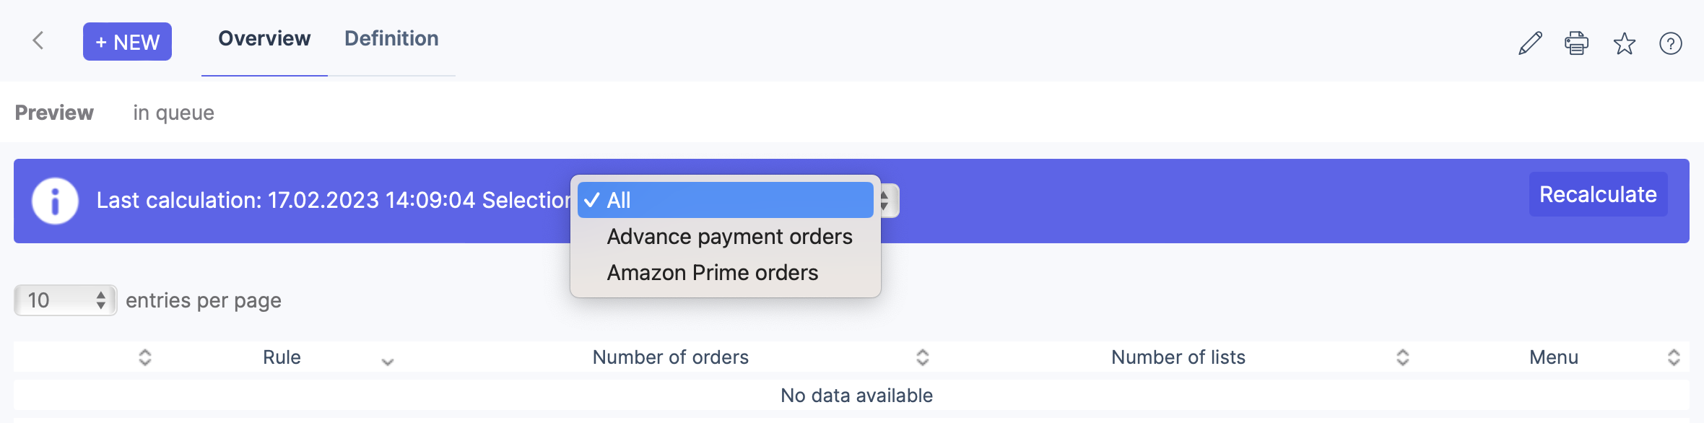Sort by Number of orders arrows
Viewport: 1704px width, 423px height.
pos(922,357)
